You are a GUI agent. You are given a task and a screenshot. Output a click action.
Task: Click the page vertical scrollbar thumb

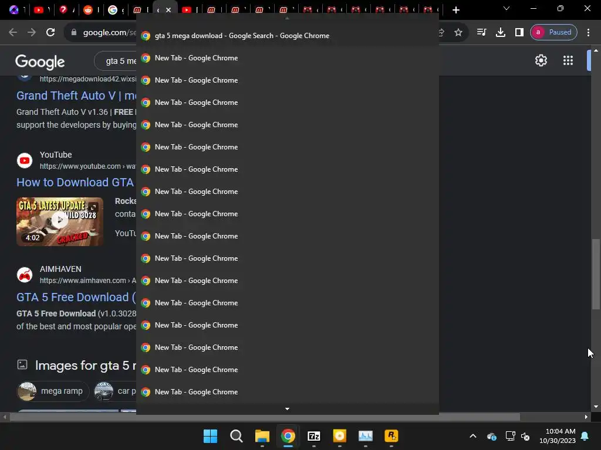tap(596, 274)
